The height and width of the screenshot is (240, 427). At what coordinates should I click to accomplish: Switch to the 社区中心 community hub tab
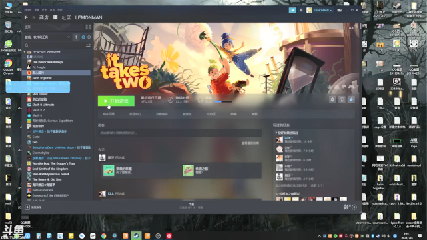click(x=135, y=114)
